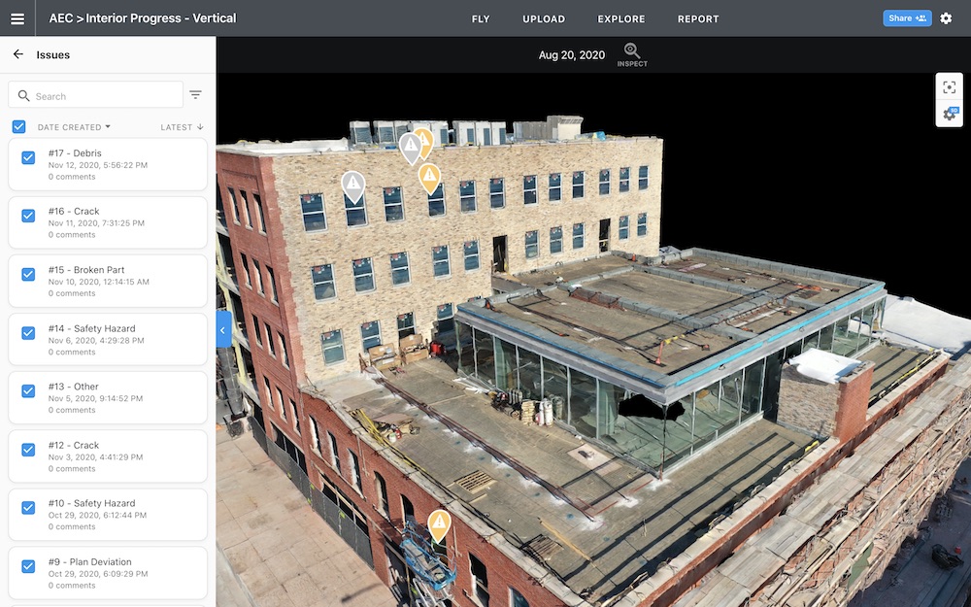Click 'Nov 11, 2020, 7:31:25 PM' timestamp
This screenshot has height=607, width=971.
click(96, 223)
